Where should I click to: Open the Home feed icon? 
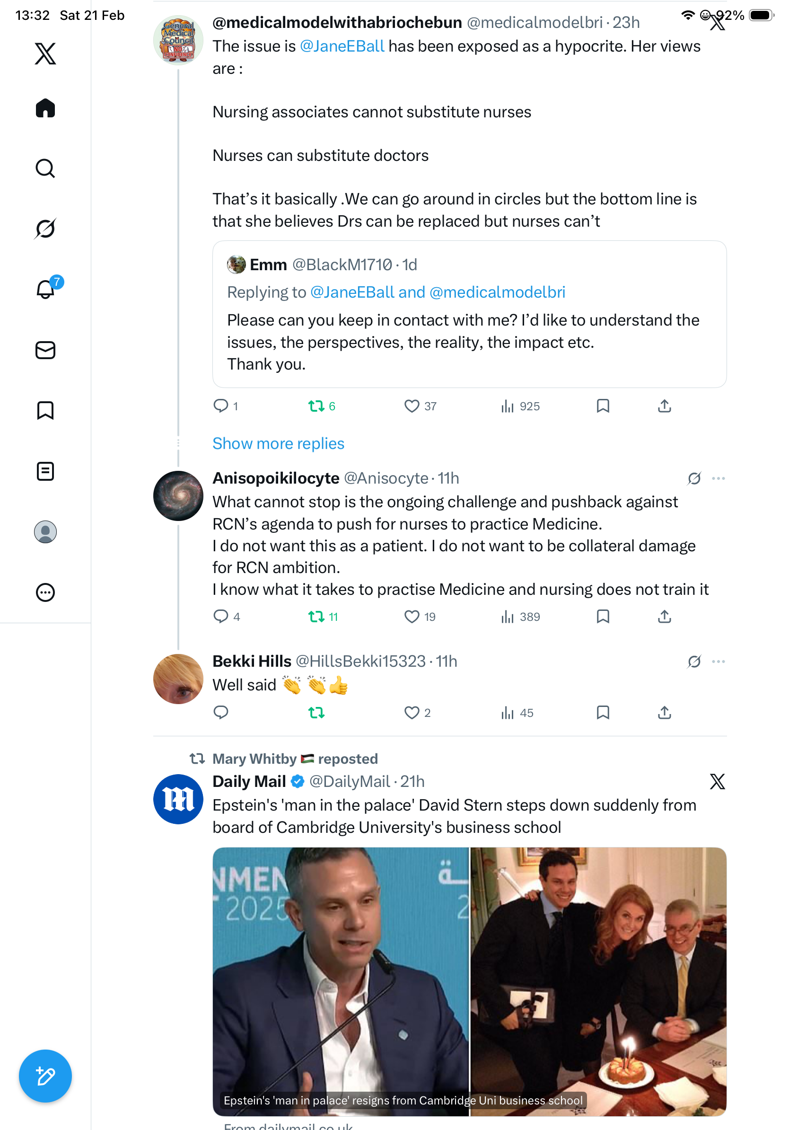pyautogui.click(x=45, y=108)
